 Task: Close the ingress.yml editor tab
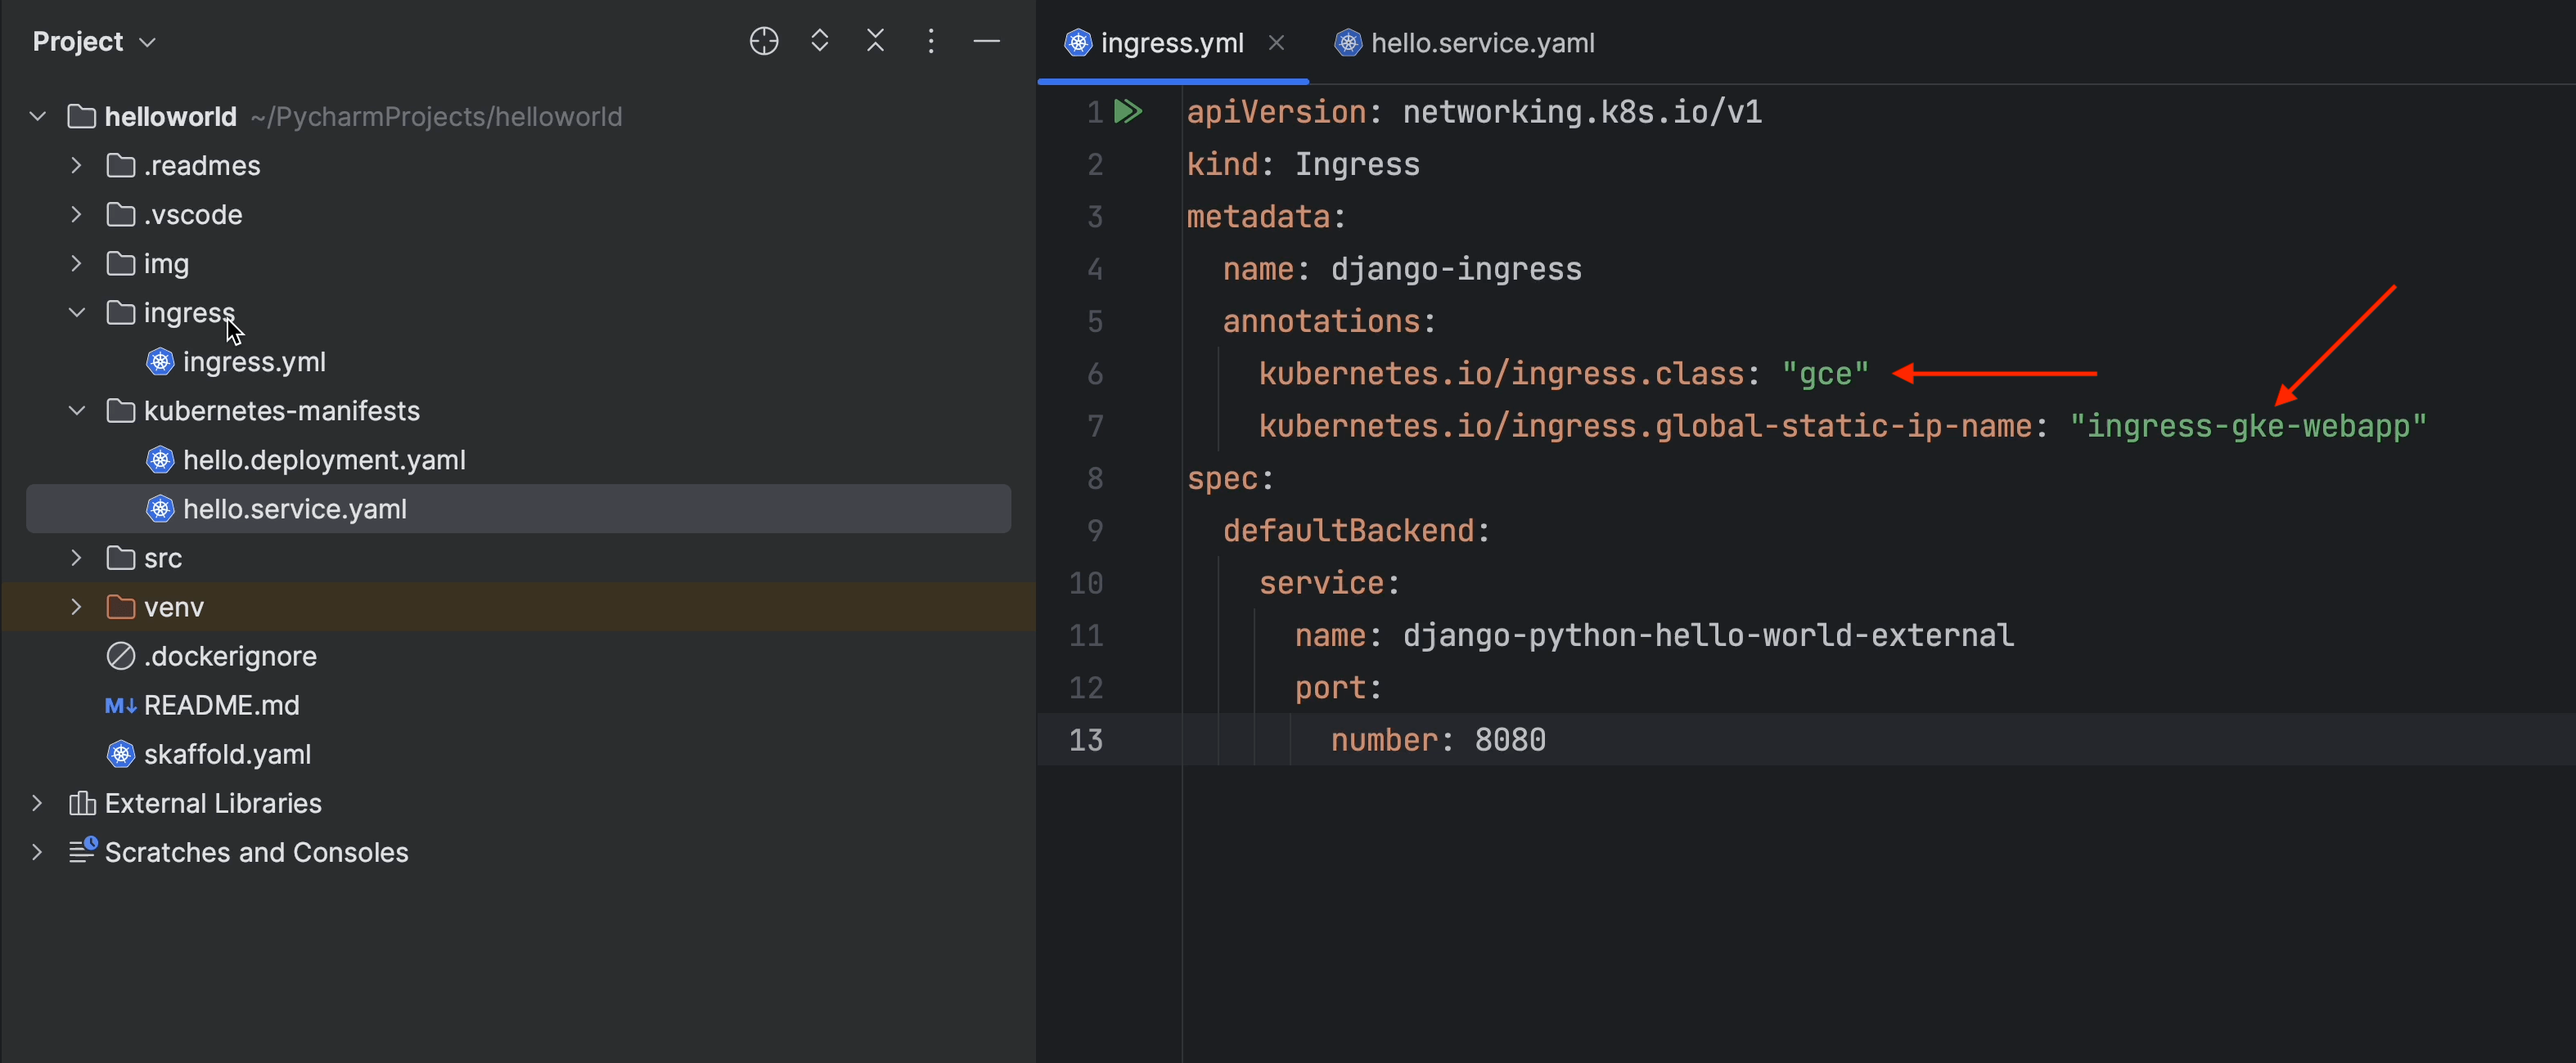coord(1276,43)
